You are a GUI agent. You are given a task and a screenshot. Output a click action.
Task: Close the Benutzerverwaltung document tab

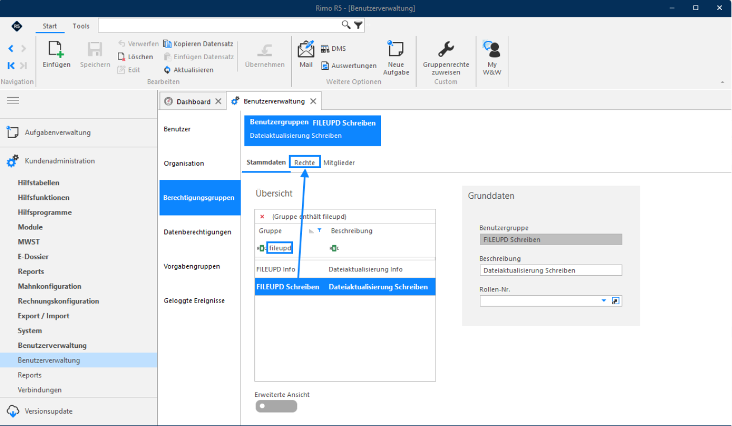313,101
